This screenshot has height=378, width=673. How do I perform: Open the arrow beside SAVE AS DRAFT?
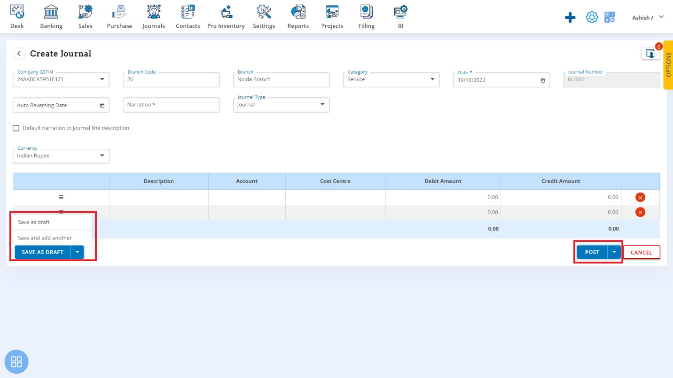pos(77,252)
